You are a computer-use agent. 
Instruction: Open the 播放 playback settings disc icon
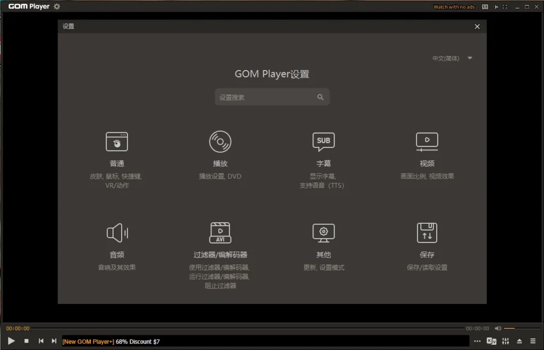(220, 142)
